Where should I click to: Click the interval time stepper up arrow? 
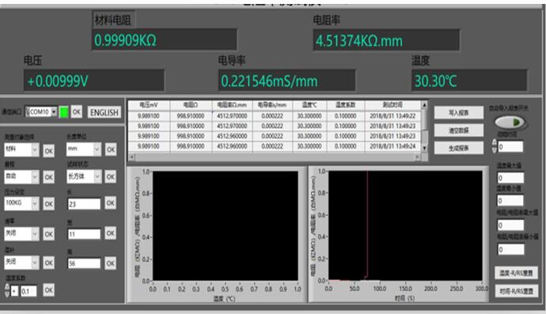pyautogui.click(x=494, y=142)
